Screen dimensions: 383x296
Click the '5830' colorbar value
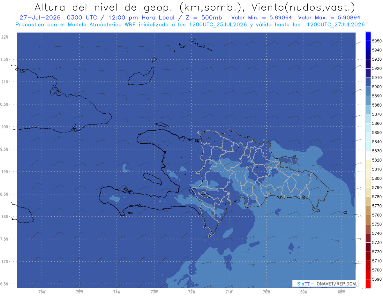pos(377,151)
